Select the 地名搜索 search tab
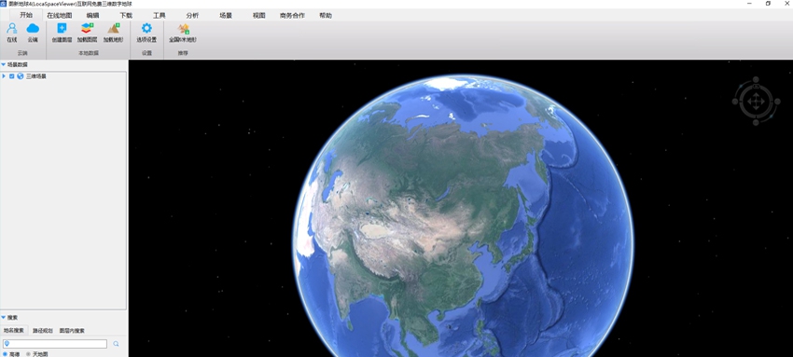 tap(14, 331)
